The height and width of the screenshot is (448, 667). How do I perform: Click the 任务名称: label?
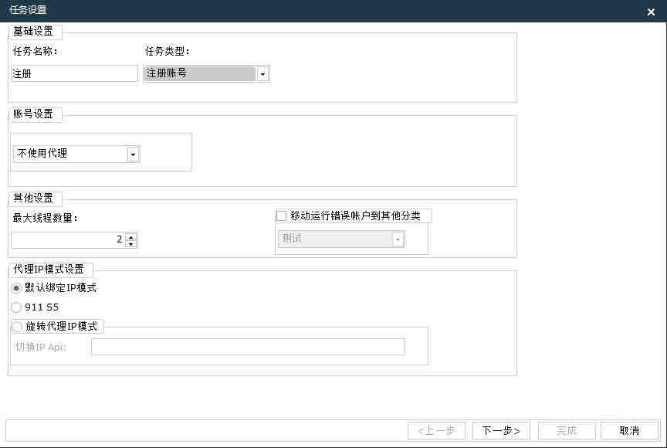pyautogui.click(x=35, y=51)
